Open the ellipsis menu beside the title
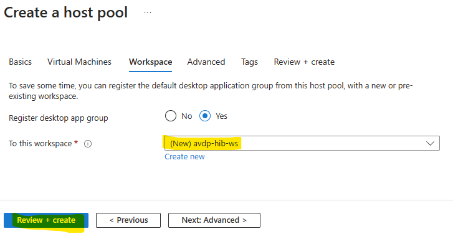The image size is (453, 234). pos(148,12)
